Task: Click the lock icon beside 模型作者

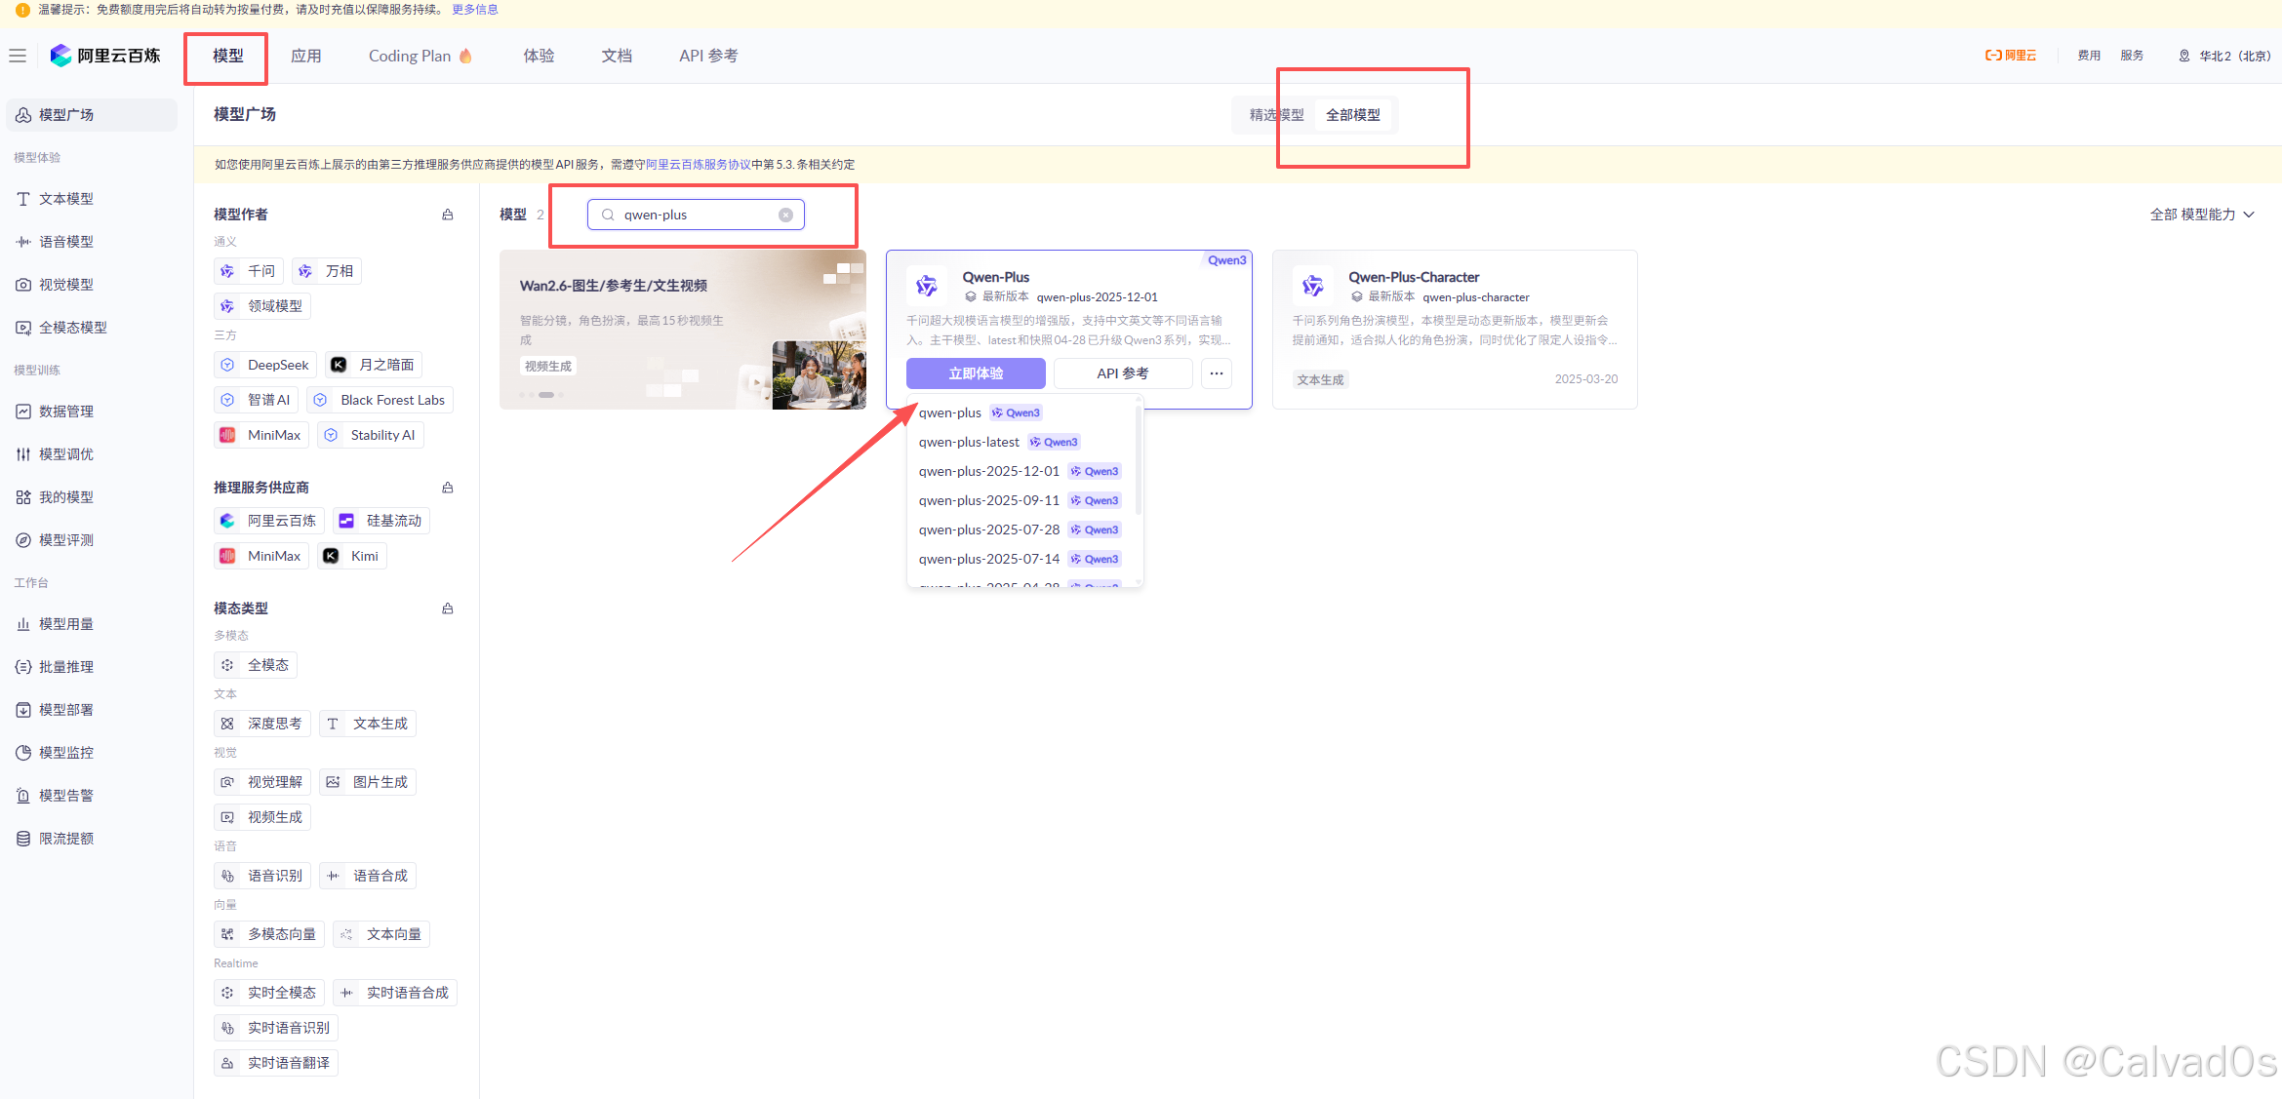Action: click(x=448, y=215)
